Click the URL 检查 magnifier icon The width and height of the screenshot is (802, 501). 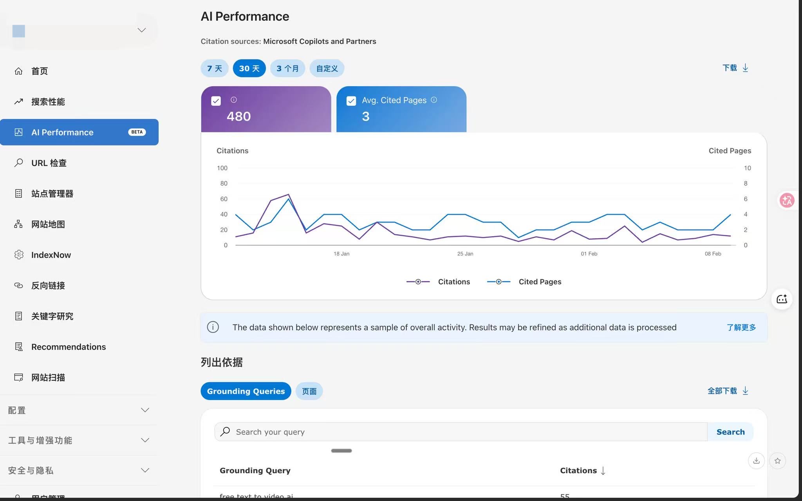click(18, 163)
